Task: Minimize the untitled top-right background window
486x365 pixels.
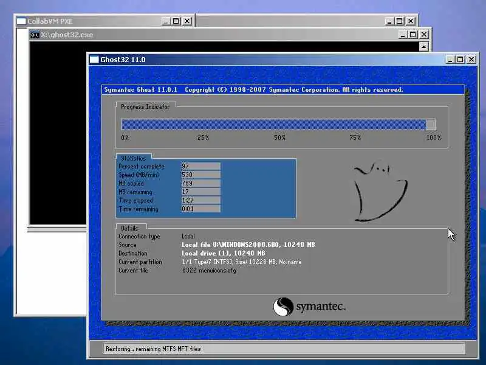Action: 389,21
